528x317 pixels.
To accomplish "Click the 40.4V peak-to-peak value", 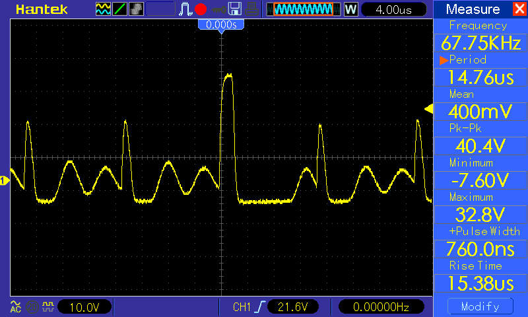I will pos(480,146).
